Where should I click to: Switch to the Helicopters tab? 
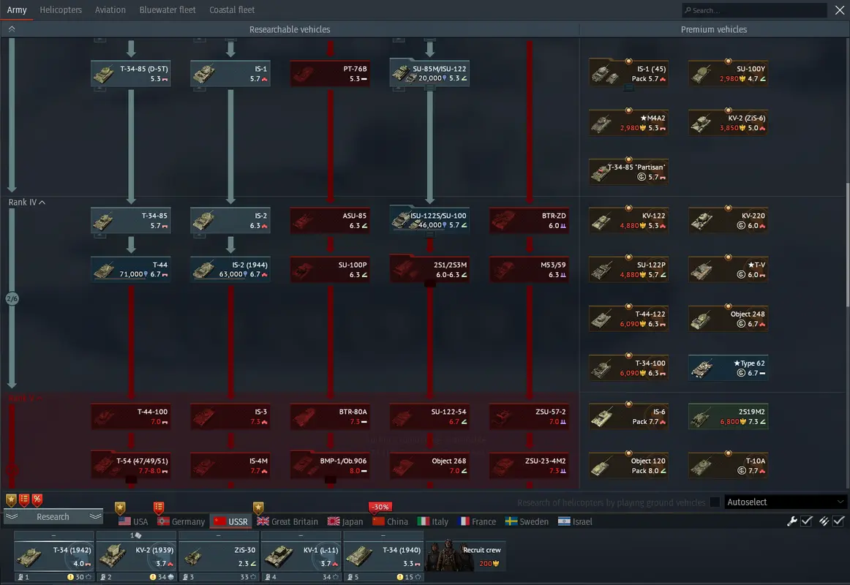point(61,10)
